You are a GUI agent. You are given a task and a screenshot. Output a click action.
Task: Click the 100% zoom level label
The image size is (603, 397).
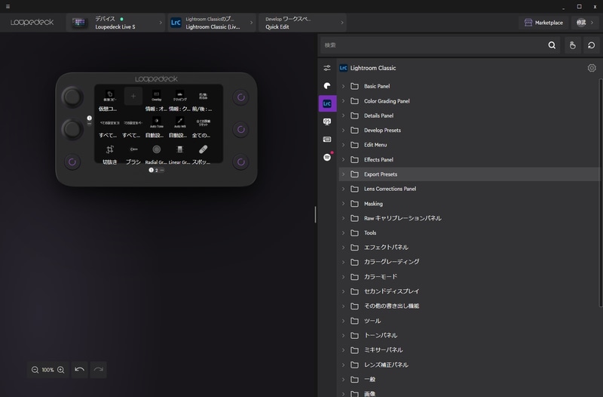[47, 370]
